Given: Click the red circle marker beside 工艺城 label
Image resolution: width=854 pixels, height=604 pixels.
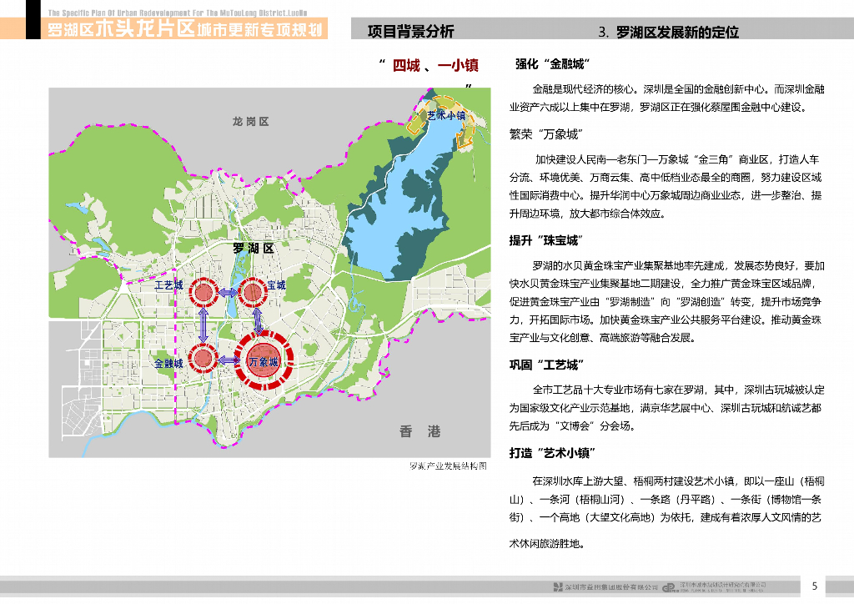Looking at the screenshot, I should pos(204,293).
